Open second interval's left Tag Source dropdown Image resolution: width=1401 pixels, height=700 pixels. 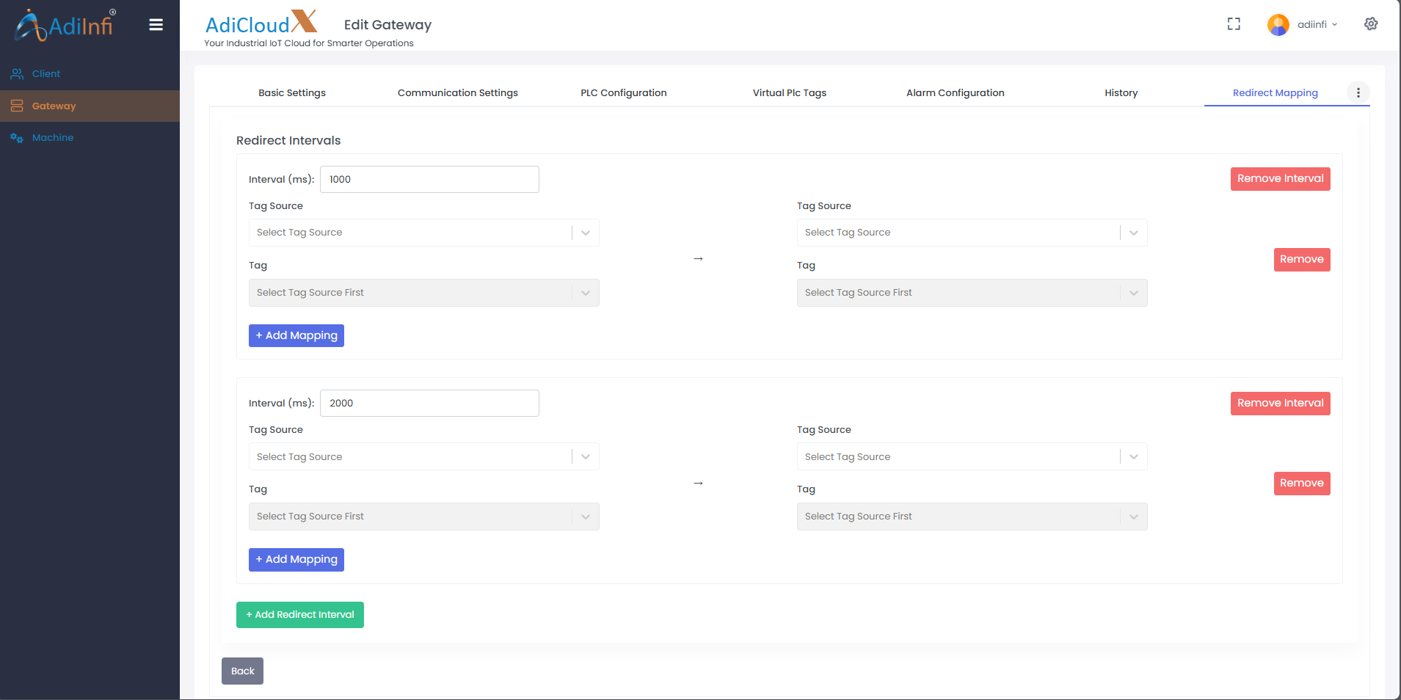tap(423, 456)
